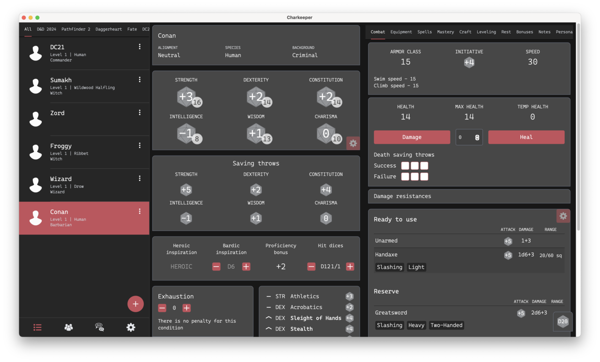
Task: Open the parties group icon in bottom bar
Action: 68,327
